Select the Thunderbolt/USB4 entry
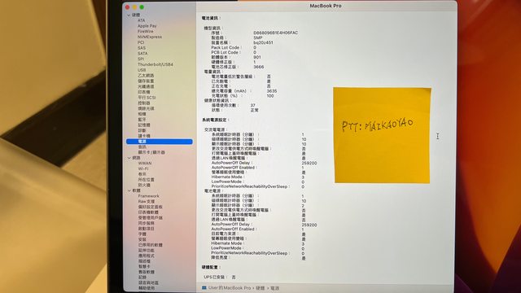Image resolution: width=521 pixels, height=293 pixels. (x=155, y=64)
